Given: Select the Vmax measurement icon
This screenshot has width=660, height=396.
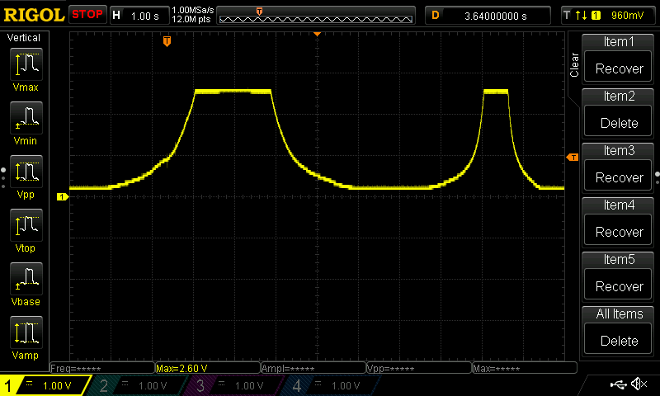Looking at the screenshot, I should 26,64.
